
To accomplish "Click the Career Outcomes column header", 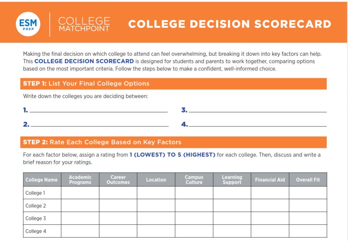I will (118, 180).
